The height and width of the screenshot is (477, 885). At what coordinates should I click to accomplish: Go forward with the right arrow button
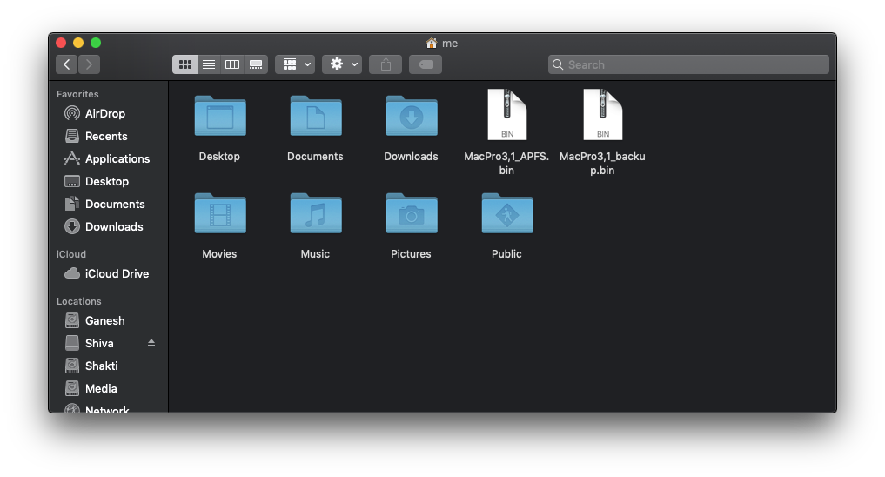coord(89,64)
